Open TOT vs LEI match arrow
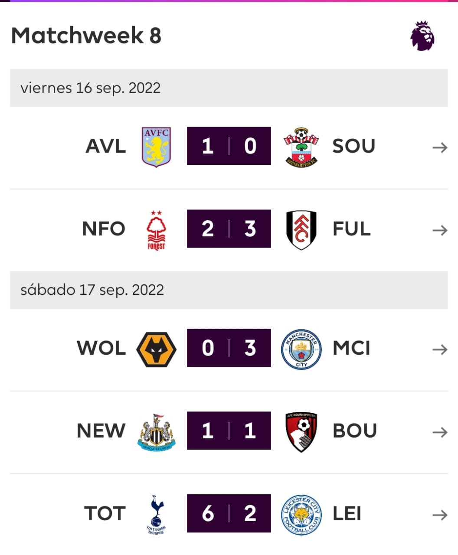 pyautogui.click(x=440, y=515)
